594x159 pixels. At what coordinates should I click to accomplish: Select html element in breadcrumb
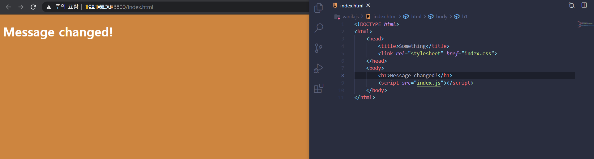416,16
